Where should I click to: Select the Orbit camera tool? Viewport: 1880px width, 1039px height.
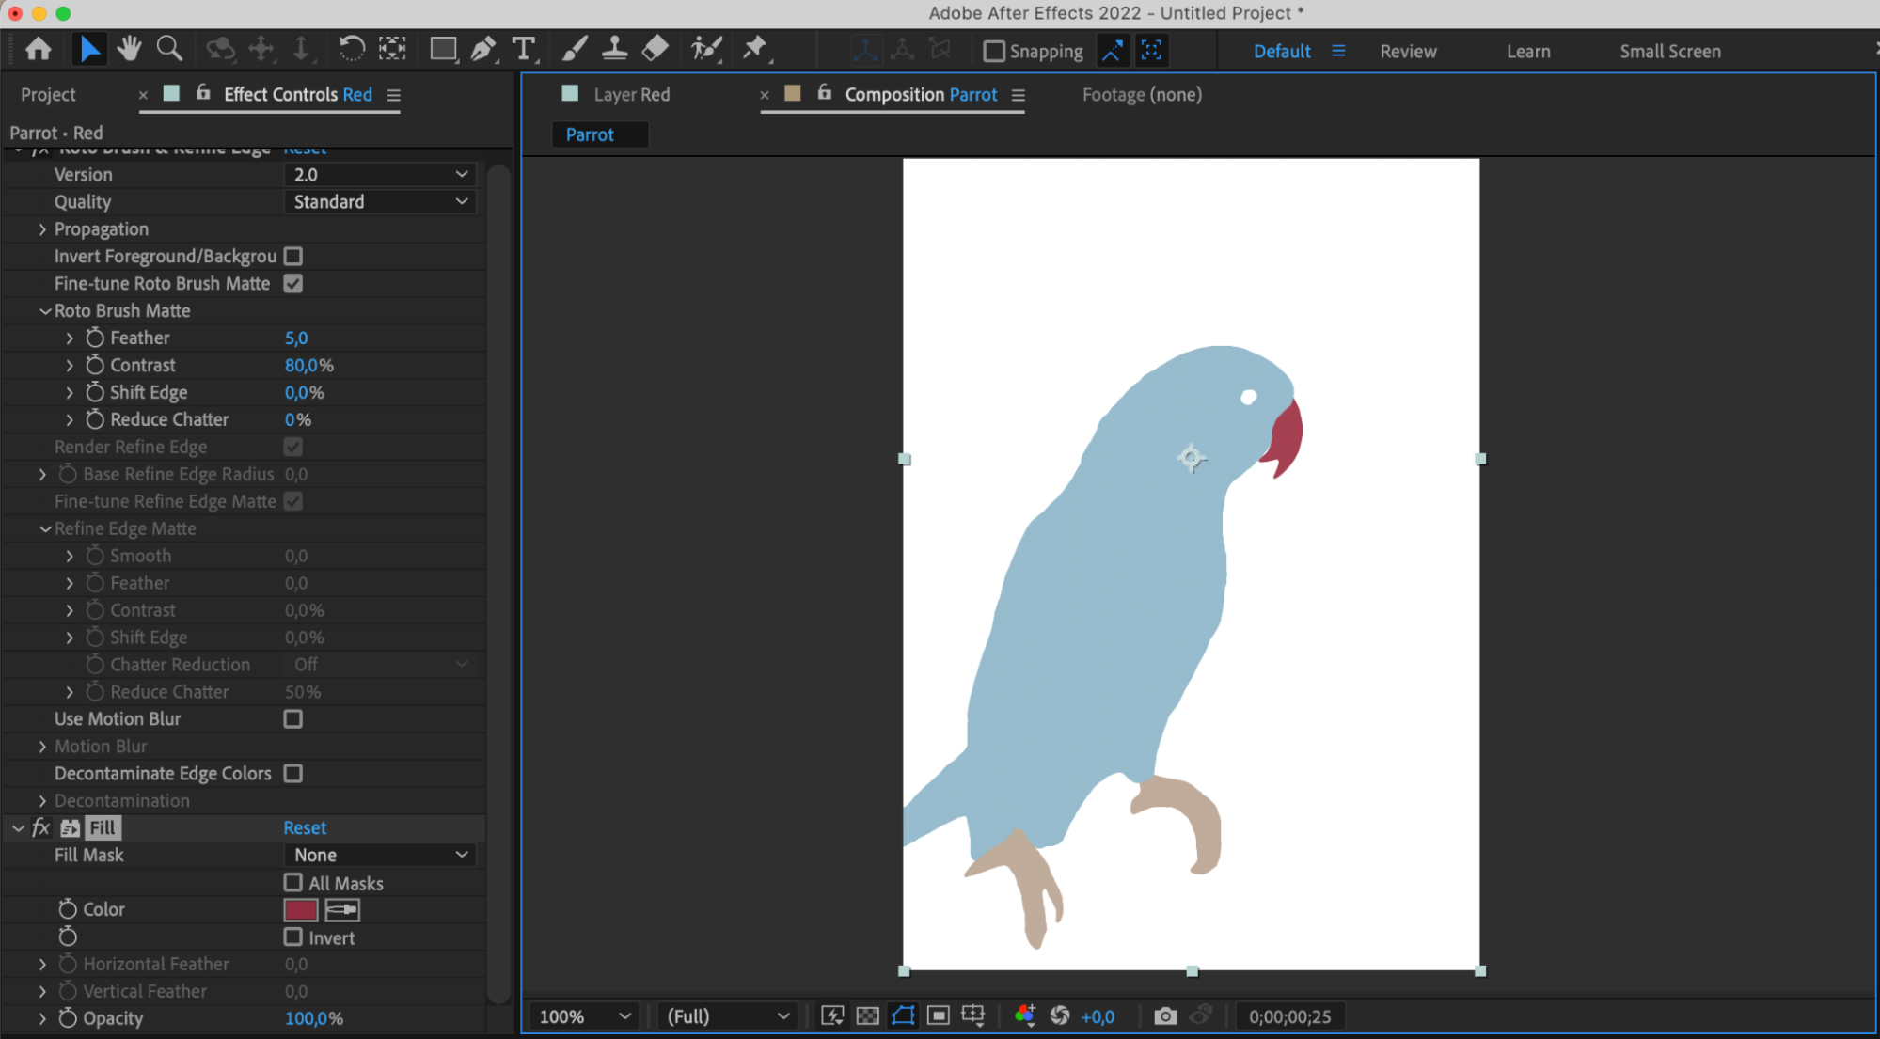(220, 50)
